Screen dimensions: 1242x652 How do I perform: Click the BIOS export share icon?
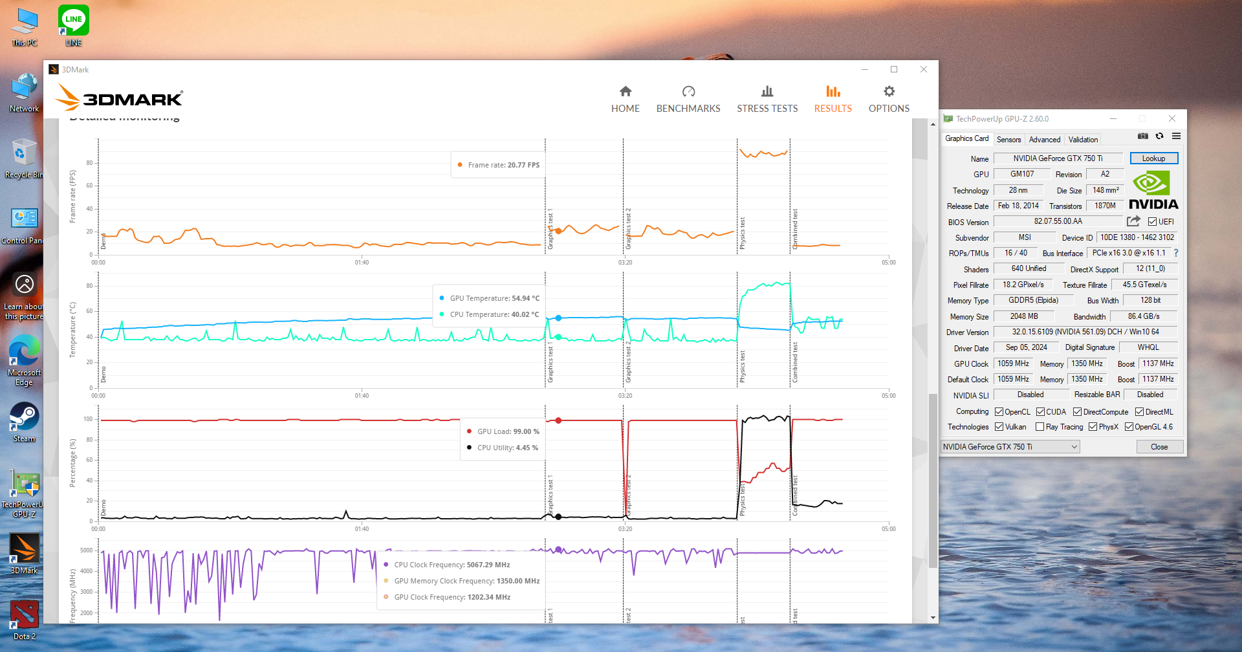coord(1133,221)
